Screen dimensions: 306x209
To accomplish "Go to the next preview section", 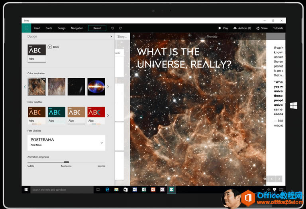I will pyautogui.click(x=279, y=179).
